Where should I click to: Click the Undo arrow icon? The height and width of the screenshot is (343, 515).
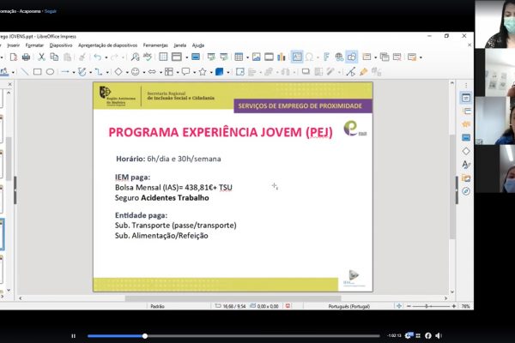[97, 57]
